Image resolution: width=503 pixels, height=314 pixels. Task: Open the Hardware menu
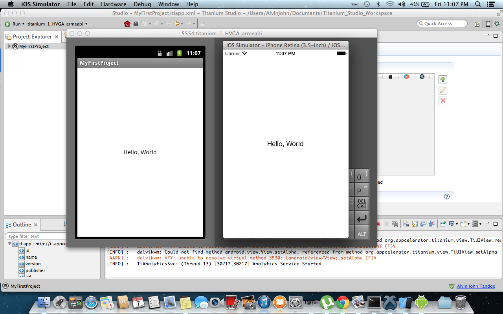114,4
